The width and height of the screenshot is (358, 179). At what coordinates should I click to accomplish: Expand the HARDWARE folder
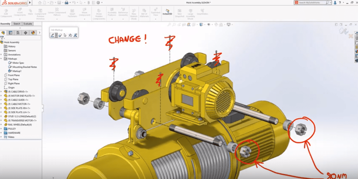2,133
